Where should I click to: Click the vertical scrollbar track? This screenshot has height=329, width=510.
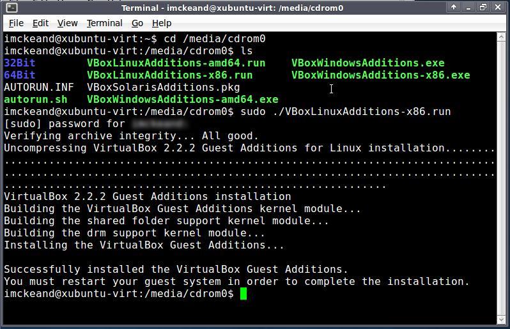click(501, 178)
